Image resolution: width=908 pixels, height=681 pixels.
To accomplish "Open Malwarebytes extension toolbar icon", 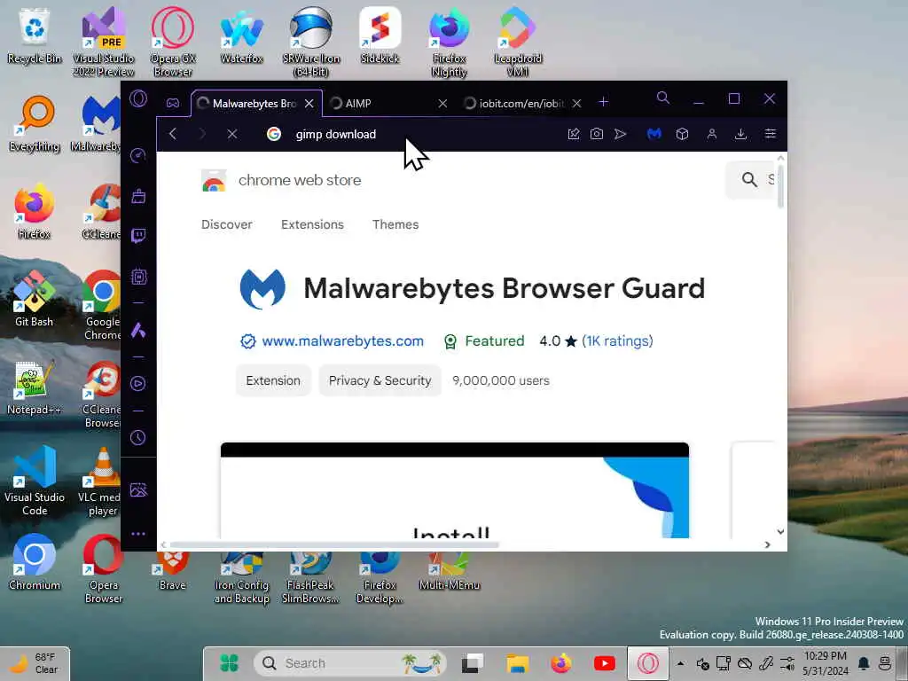I will point(654,134).
